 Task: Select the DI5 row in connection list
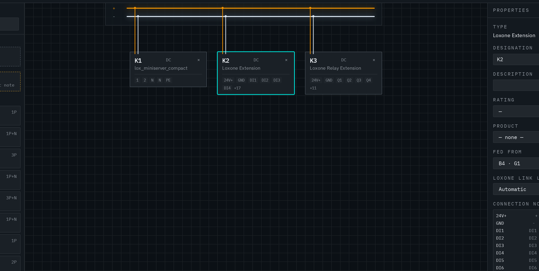coord(517,260)
